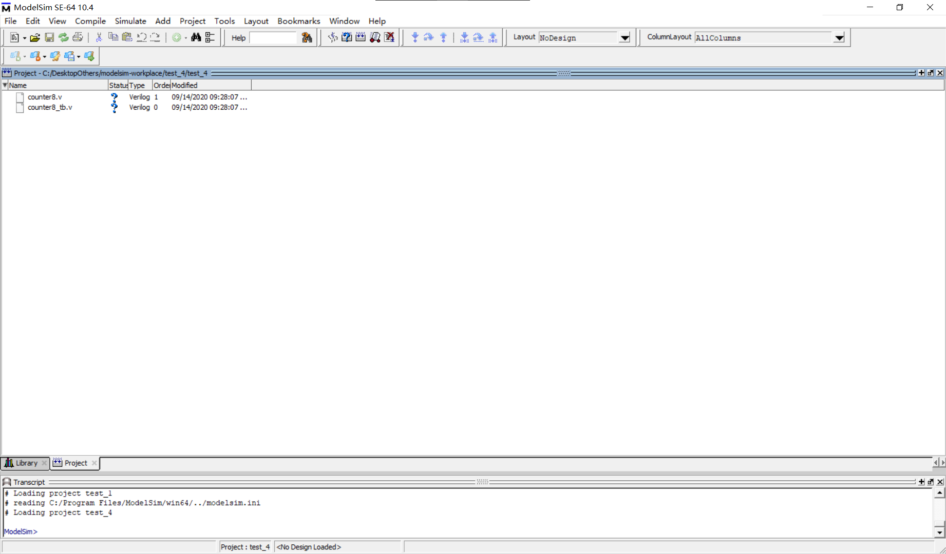Screen dimensions: 946x554
Task: Click the Open folder toolbar icon
Action: click(x=35, y=37)
